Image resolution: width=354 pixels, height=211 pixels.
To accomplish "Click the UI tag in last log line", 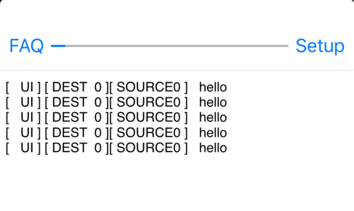I will [x=23, y=148].
